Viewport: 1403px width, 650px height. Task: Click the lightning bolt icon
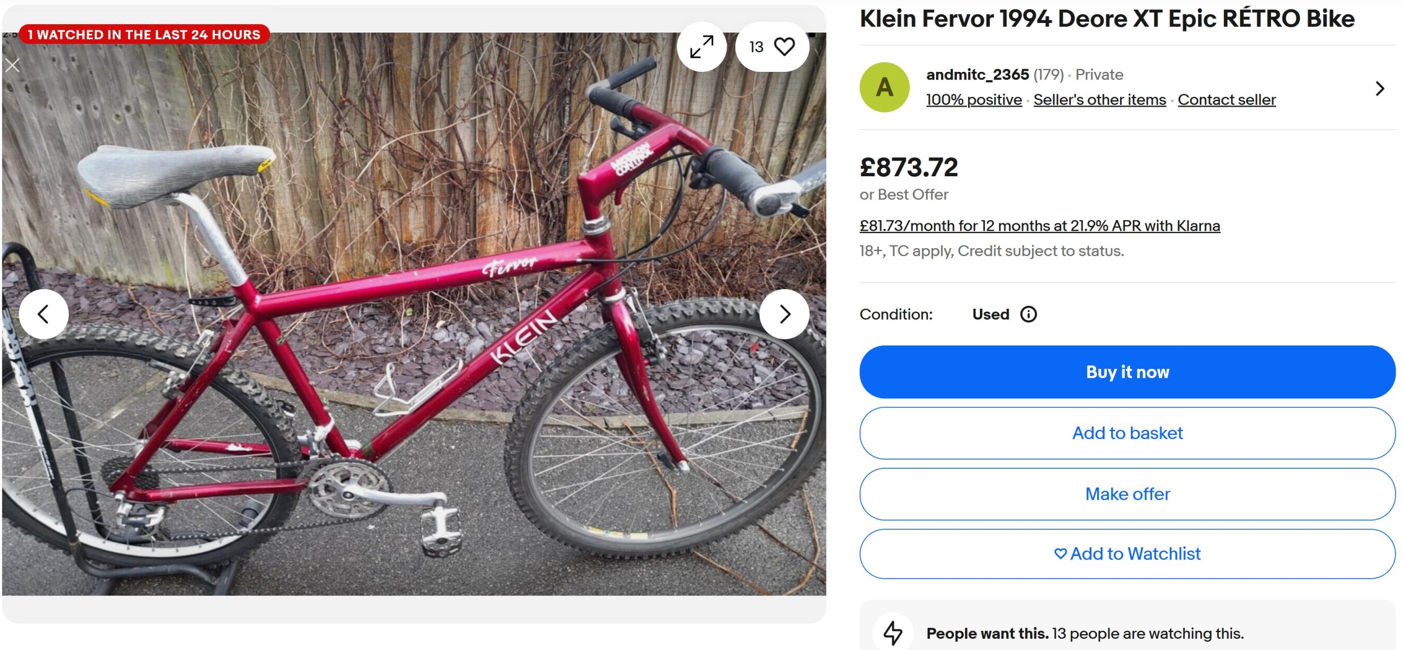point(892,633)
